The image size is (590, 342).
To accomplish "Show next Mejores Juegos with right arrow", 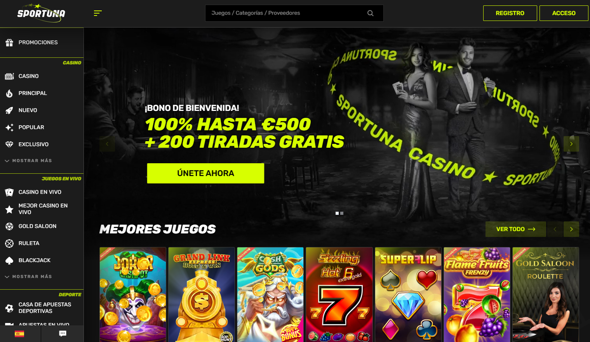I will [571, 229].
